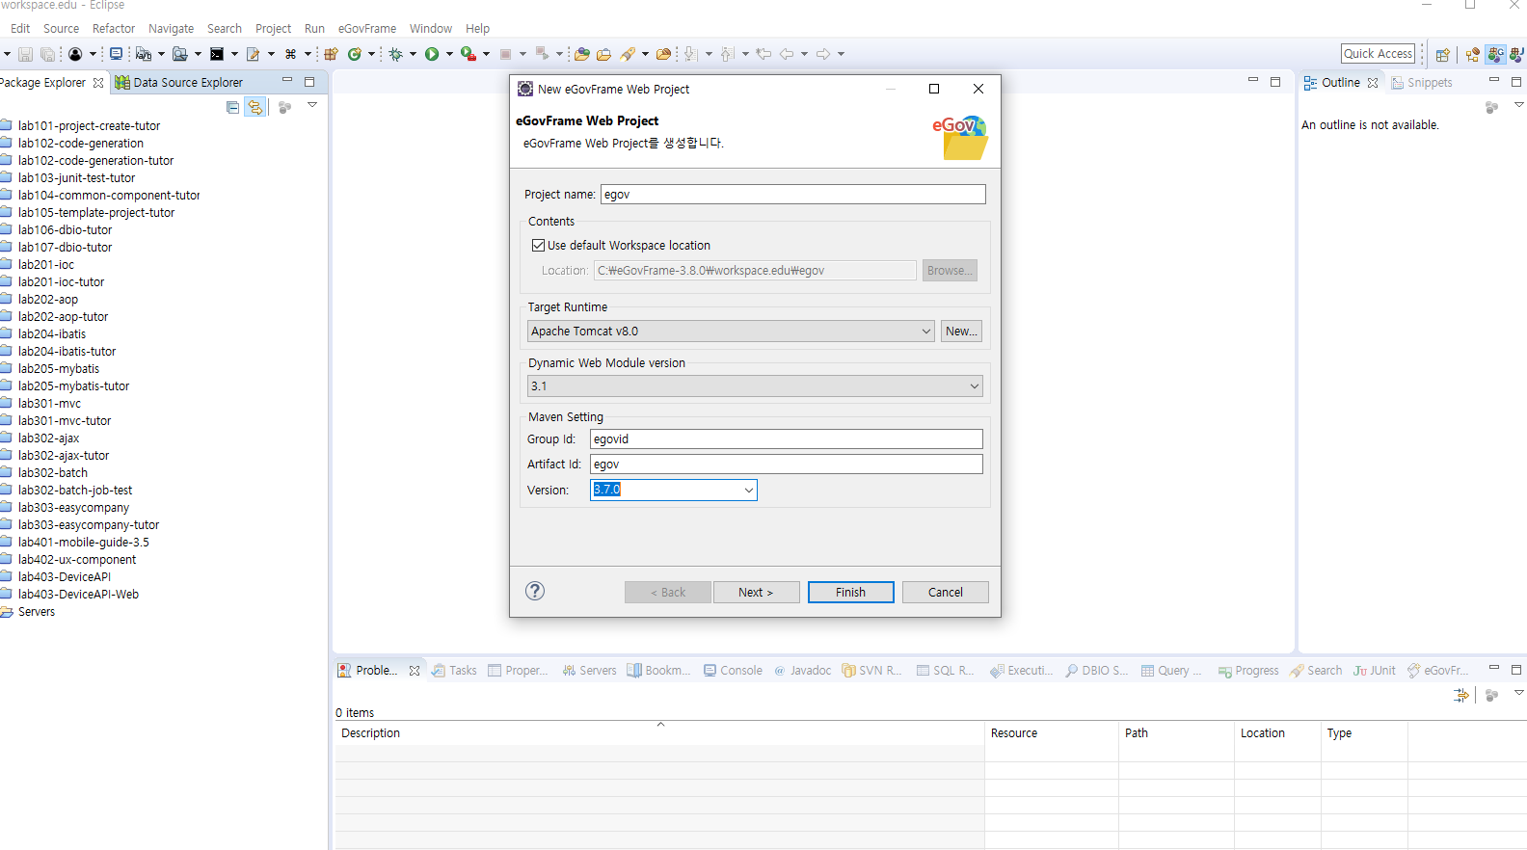Click the Cancel button in dialog
This screenshot has width=1527, height=850.
pyautogui.click(x=945, y=592)
